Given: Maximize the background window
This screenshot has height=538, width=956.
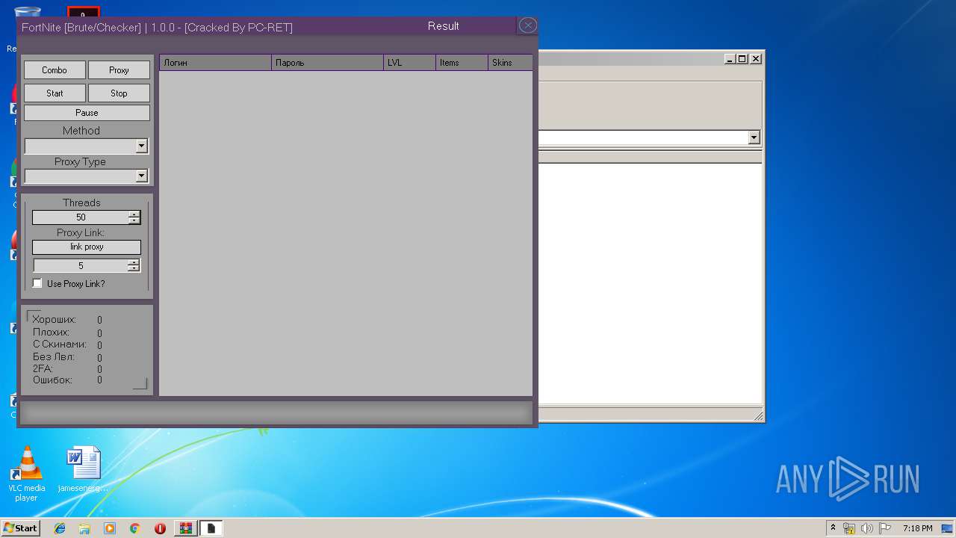Looking at the screenshot, I should (742, 58).
